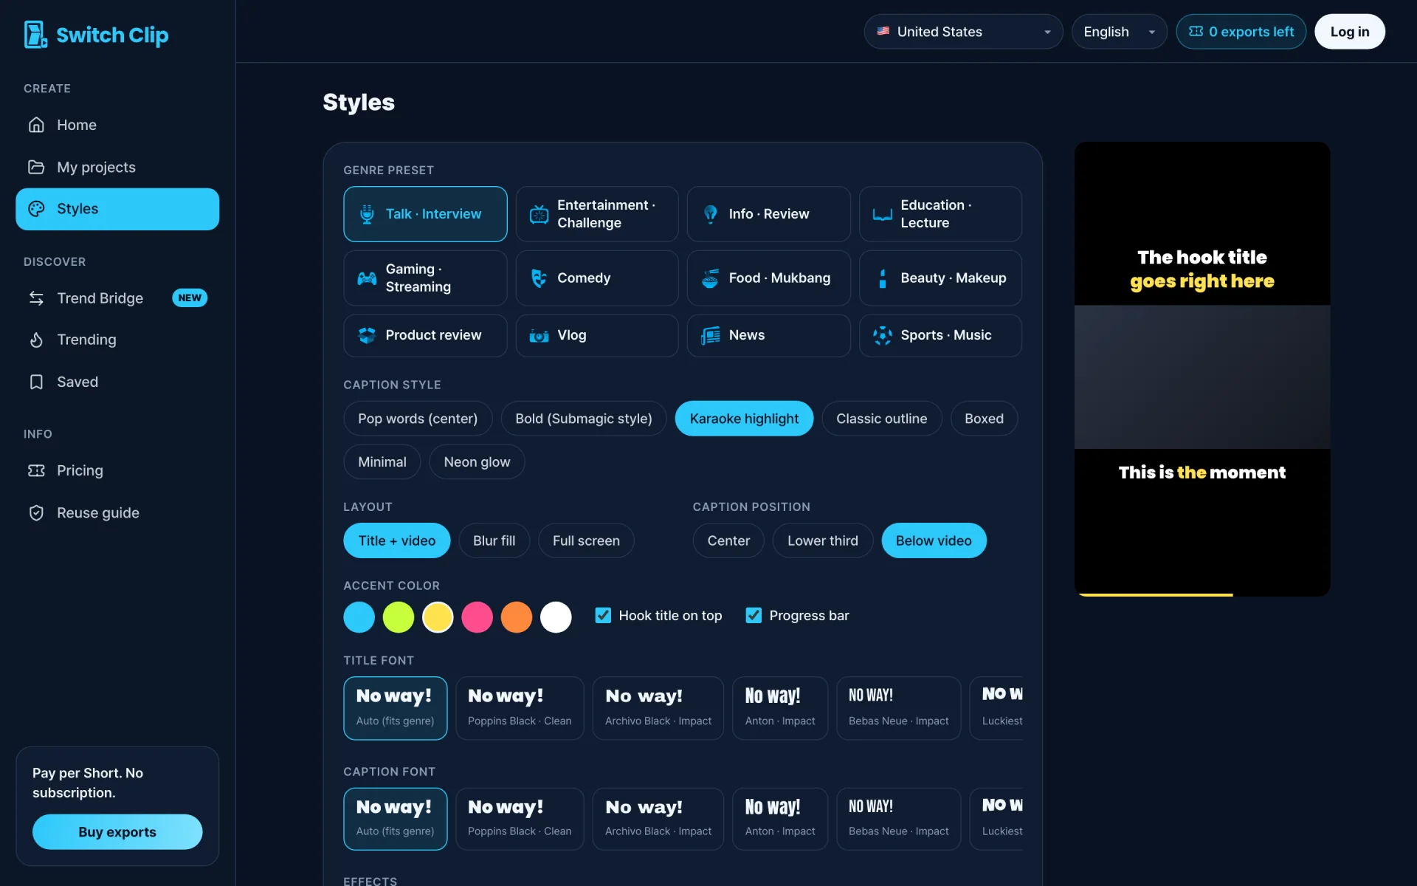Click the Buy exports button
Screen dimensions: 1417x886
tap(117, 832)
